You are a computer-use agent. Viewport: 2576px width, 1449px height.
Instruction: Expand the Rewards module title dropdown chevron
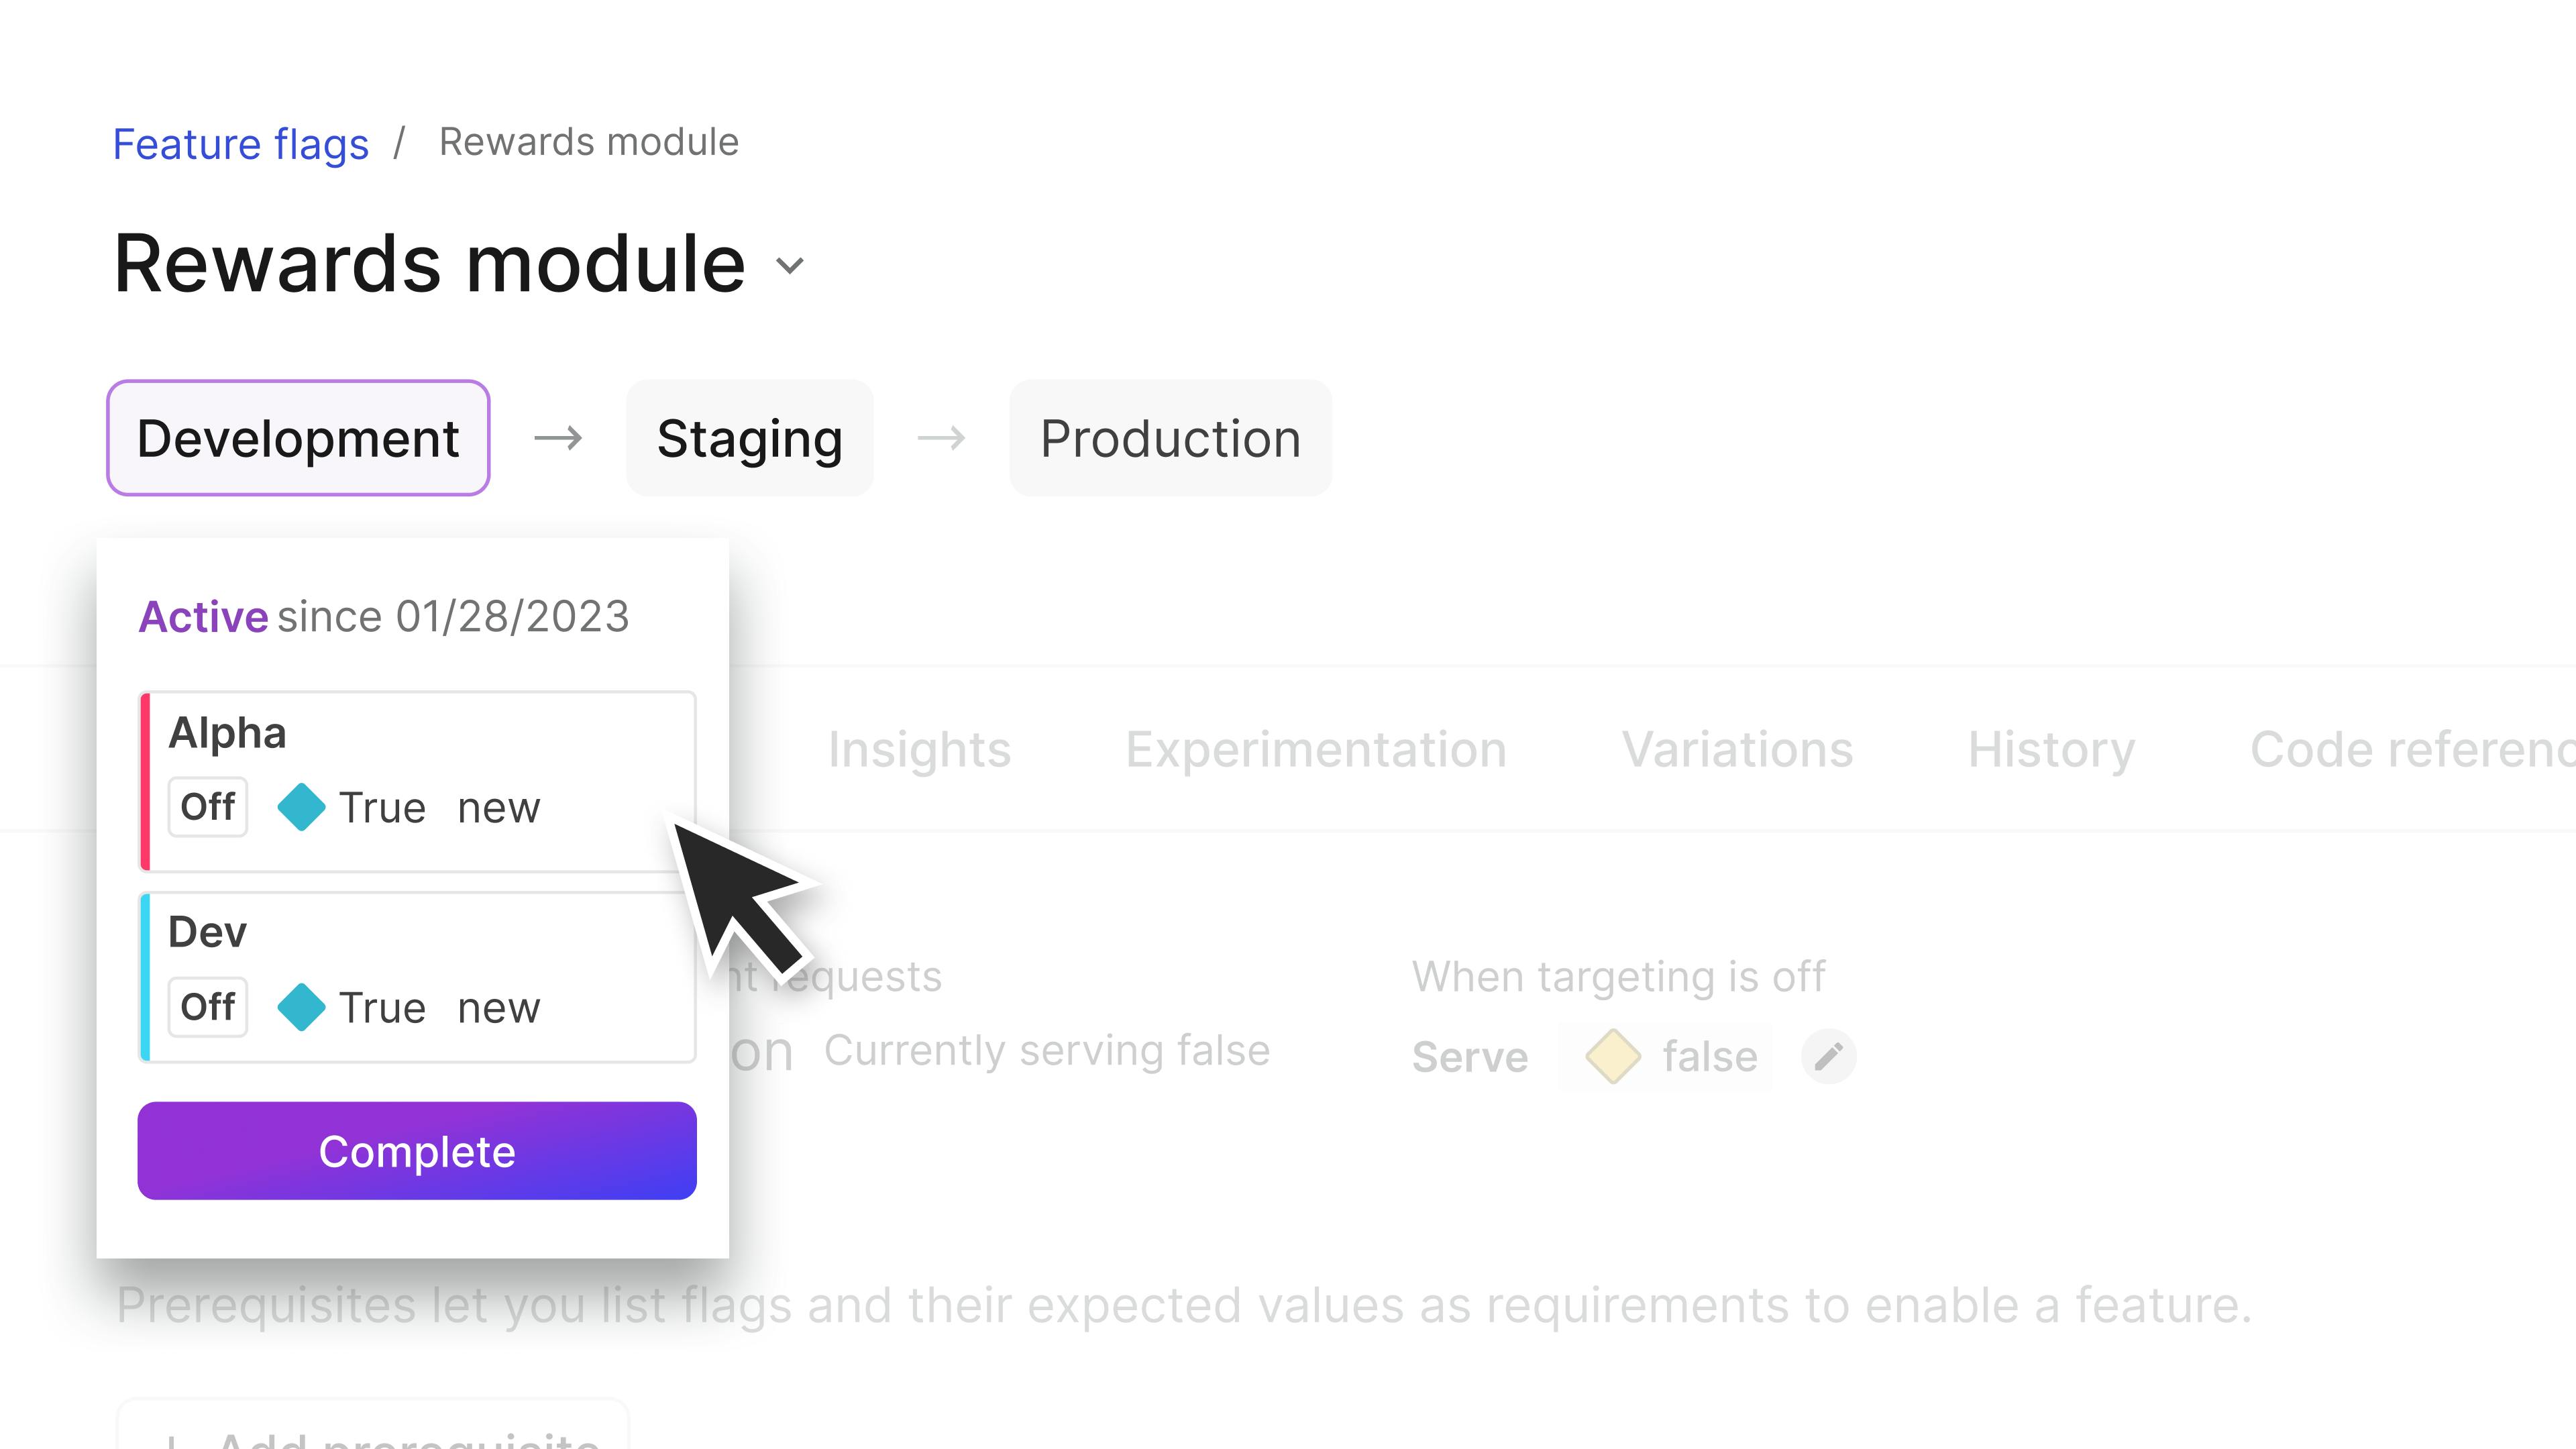click(x=790, y=266)
